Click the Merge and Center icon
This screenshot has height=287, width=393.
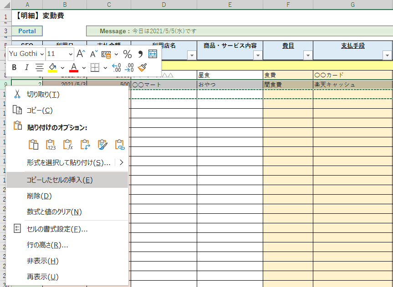(153, 54)
